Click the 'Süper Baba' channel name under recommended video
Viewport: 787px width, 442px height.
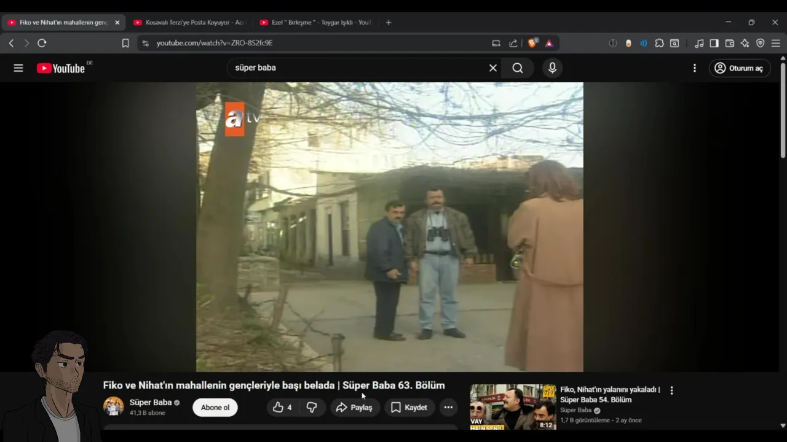tap(575, 410)
